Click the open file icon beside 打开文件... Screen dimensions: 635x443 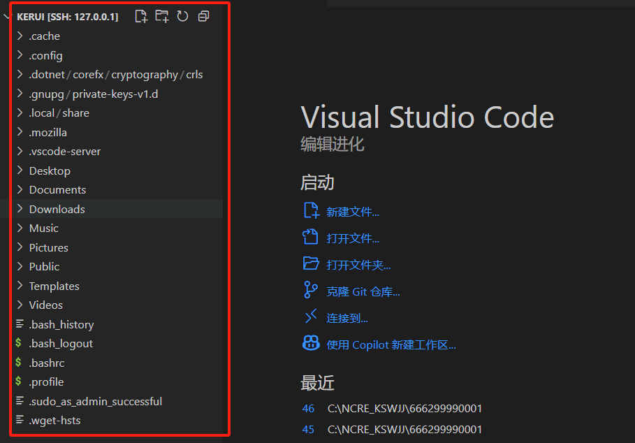point(311,237)
